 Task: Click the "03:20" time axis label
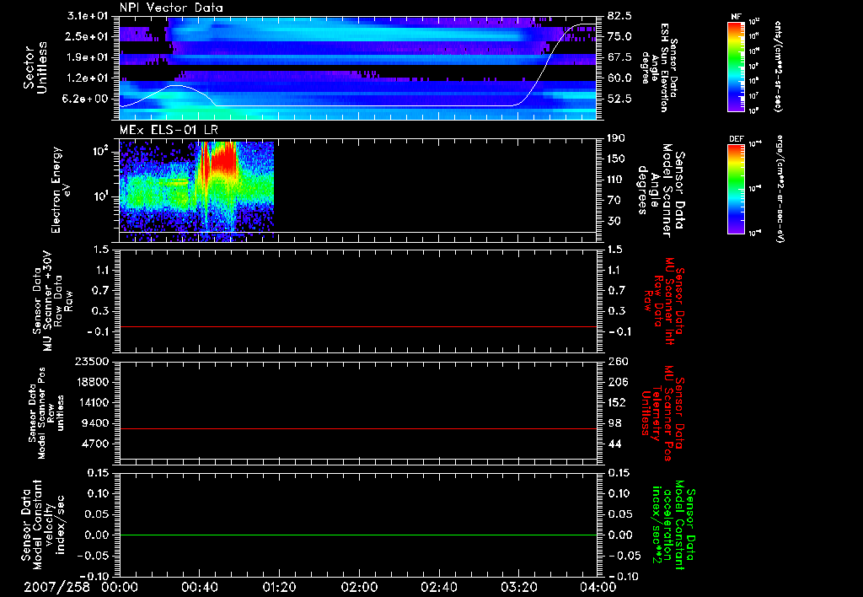[518, 587]
